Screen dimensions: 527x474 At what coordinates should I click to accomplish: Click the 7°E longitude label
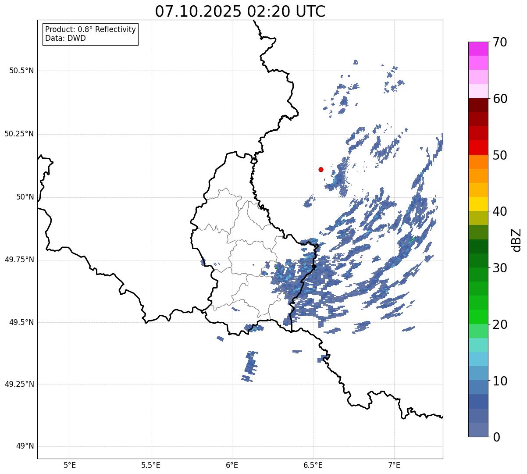click(394, 465)
